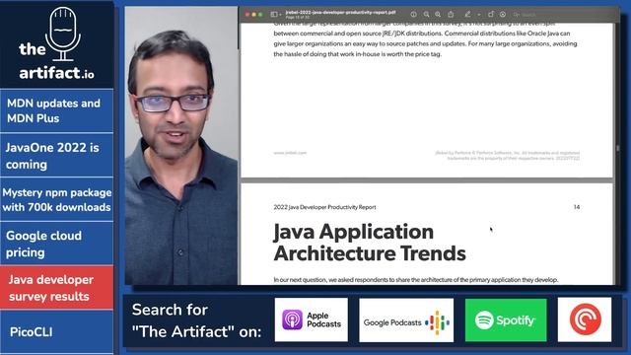Screen dimensions: 631x355
Task: Select the 'PicoCLI' topic
Action: point(57,331)
